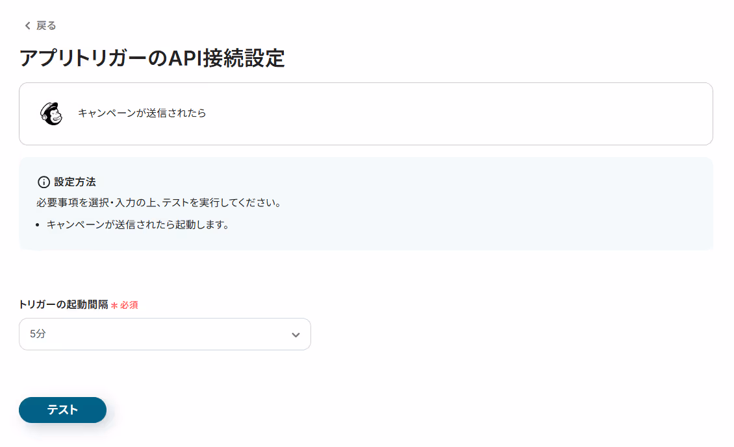Click the 設定方法 heading text

(x=75, y=182)
